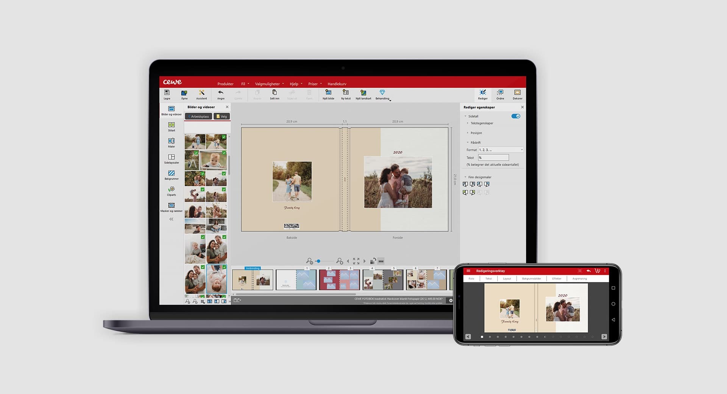Insert a map with Nytt landkart
This screenshot has height=394, width=727.
point(363,93)
